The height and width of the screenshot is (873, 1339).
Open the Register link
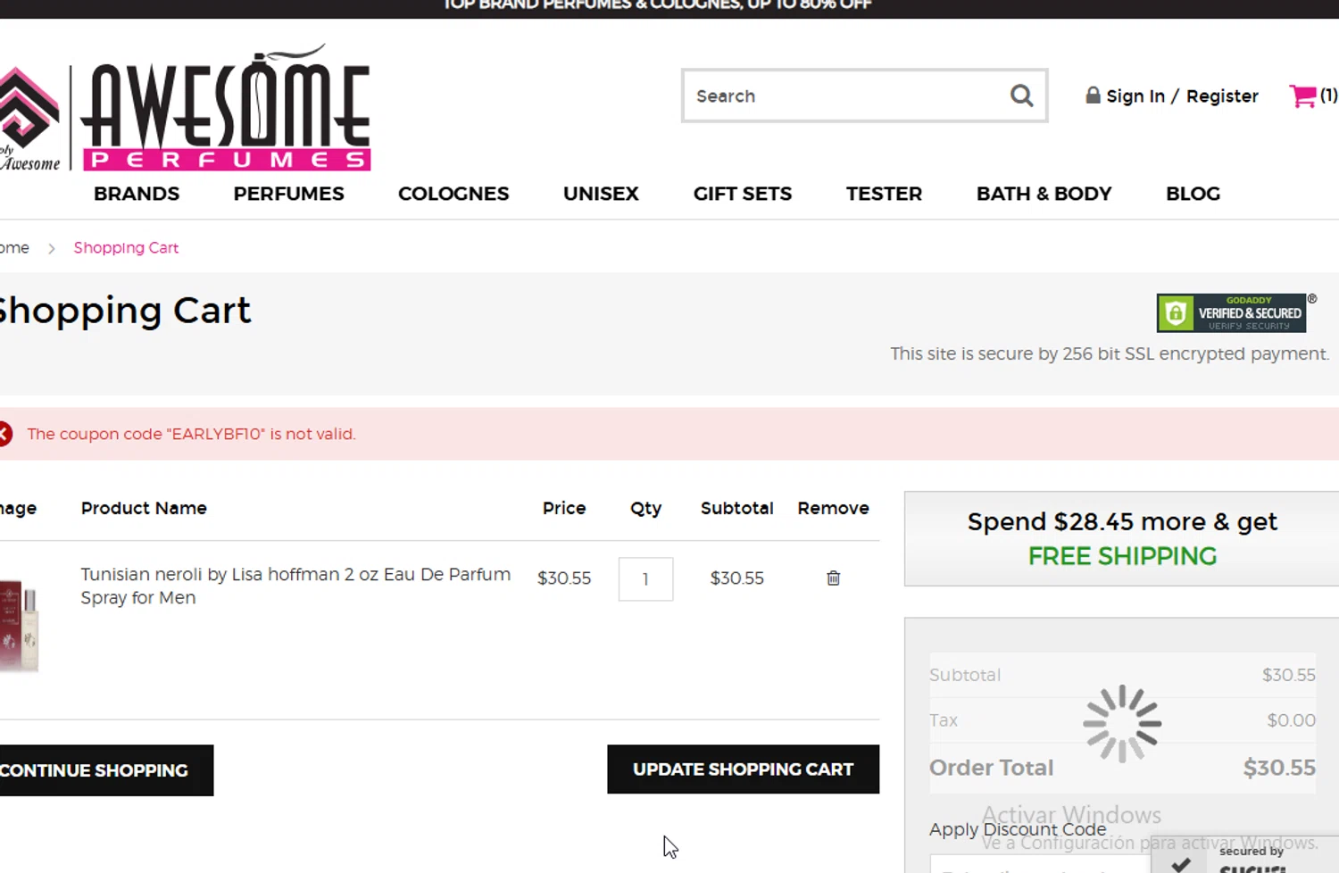pos(1222,96)
